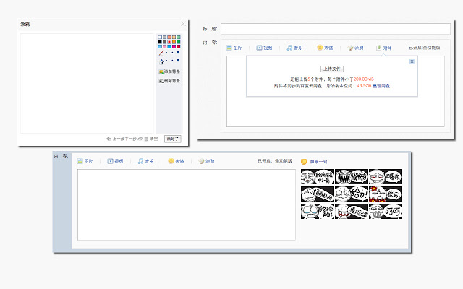Open the 整理网盘 link in the attachment popup
The height and width of the screenshot is (289, 463).
tap(381, 86)
